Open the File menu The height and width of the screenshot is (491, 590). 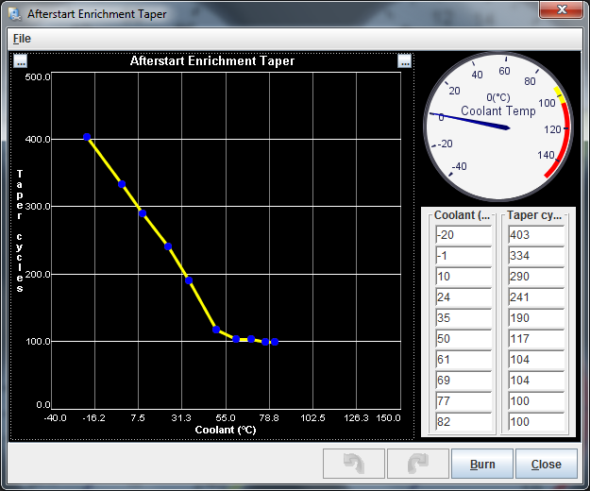(22, 39)
